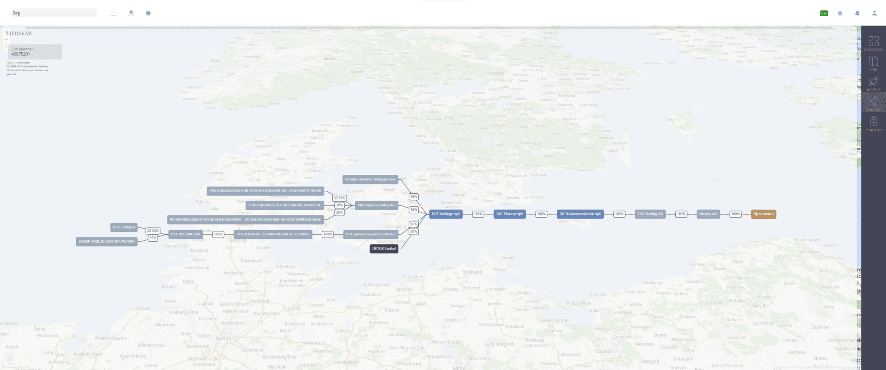Click 100% label left of Ejendommen
886x370 pixels.
(x=735, y=214)
